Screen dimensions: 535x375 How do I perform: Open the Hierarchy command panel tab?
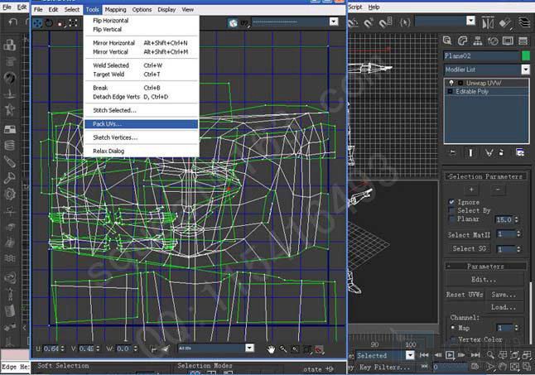(478, 41)
